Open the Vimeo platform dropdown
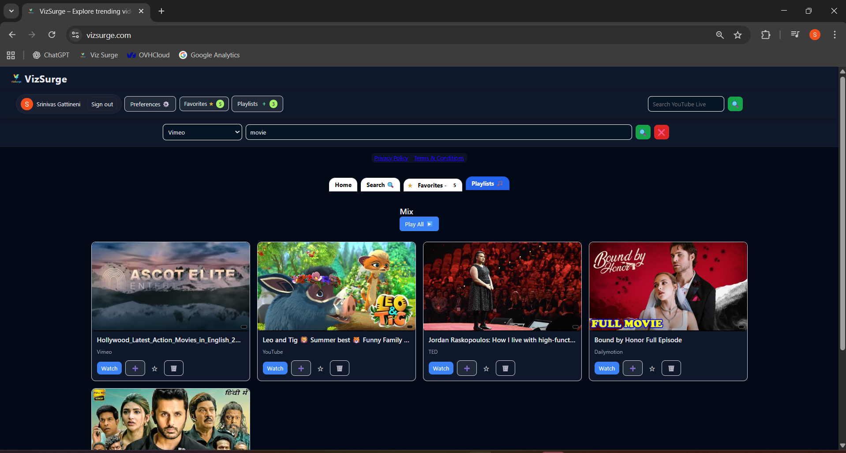 pos(202,132)
